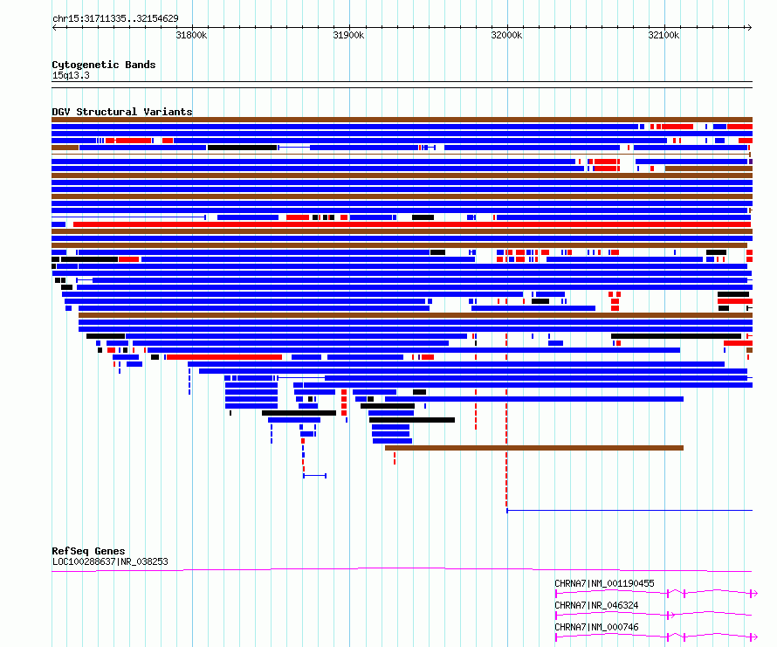This screenshot has height=647, width=777.
Task: Click the chr15:31711335..32154629 coordinate label
Action: [115, 18]
